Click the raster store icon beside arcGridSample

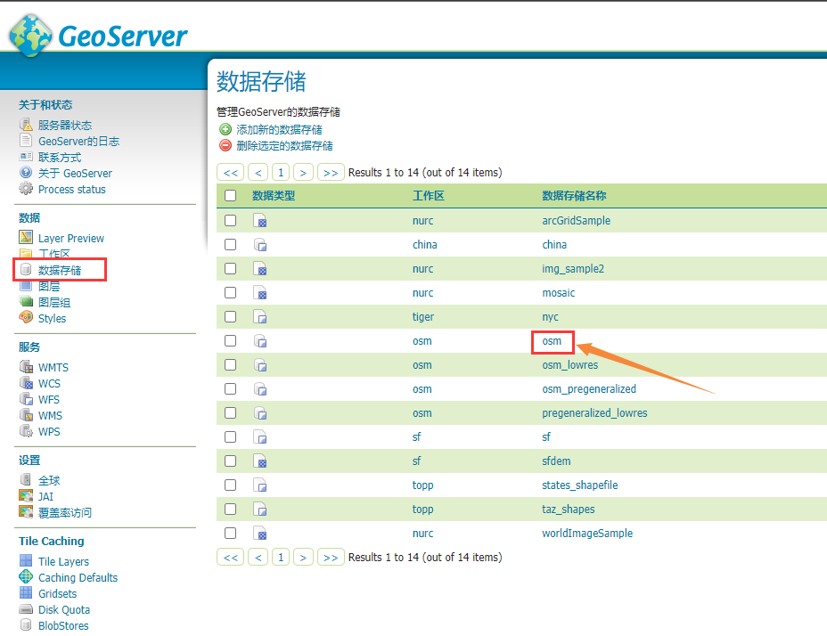tap(258, 220)
